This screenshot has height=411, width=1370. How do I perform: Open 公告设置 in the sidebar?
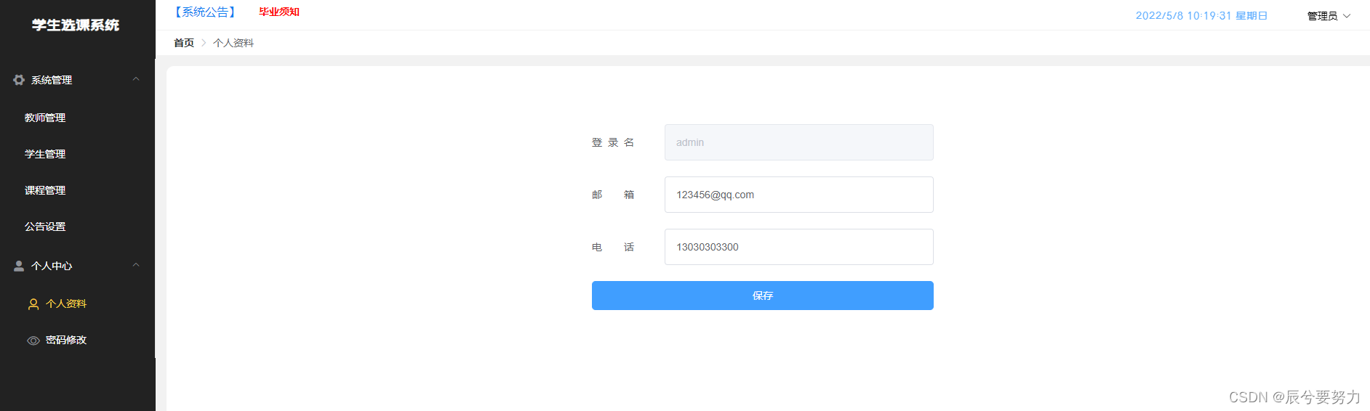click(x=45, y=227)
